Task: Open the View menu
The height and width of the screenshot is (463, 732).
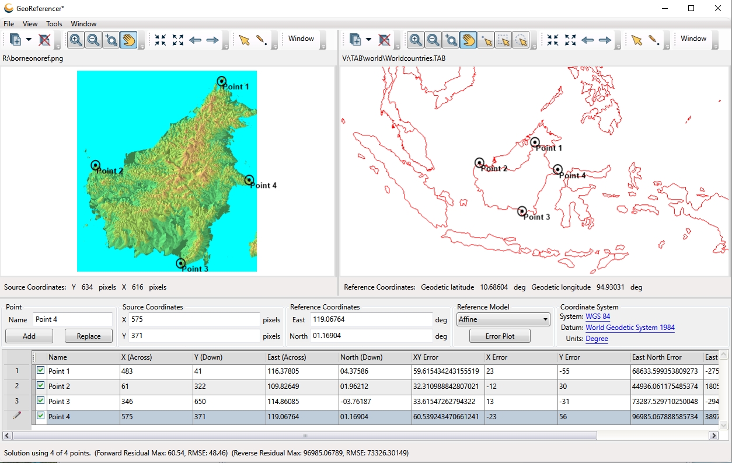Action: pyautogui.click(x=30, y=24)
